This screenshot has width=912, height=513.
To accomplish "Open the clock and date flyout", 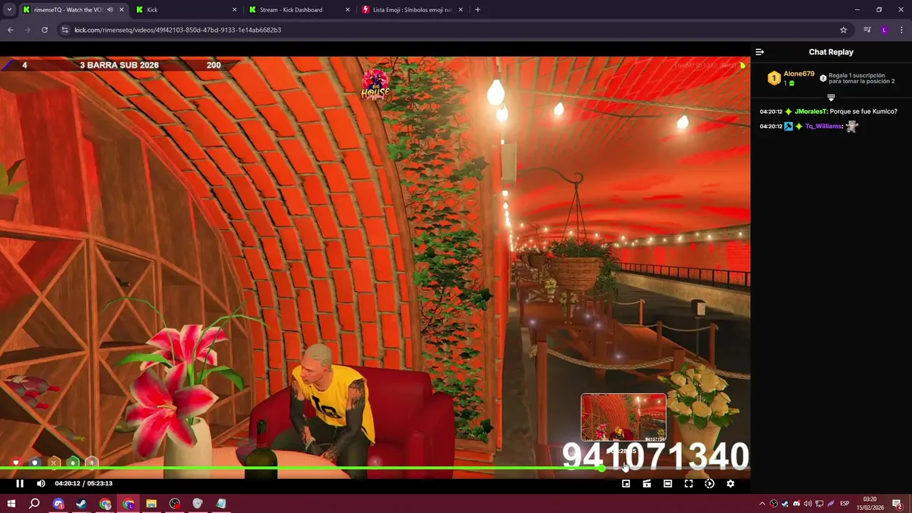I will click(x=870, y=504).
